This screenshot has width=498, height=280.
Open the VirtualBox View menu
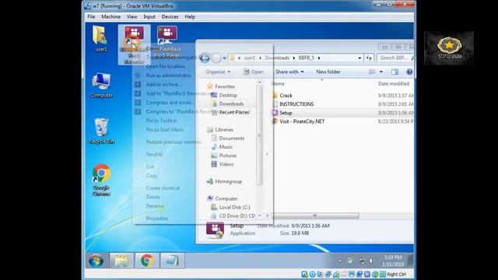pos(132,17)
